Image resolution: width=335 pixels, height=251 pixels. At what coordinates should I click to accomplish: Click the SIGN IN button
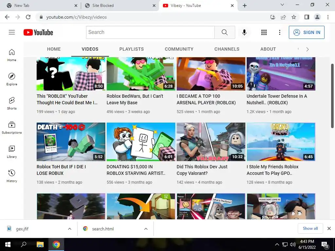[x=307, y=32]
